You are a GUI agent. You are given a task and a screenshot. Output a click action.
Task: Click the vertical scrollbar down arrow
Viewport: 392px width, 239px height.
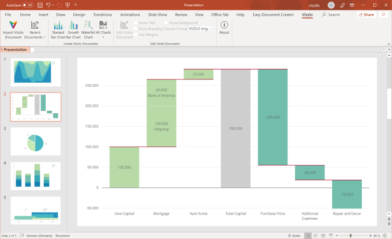(x=389, y=214)
